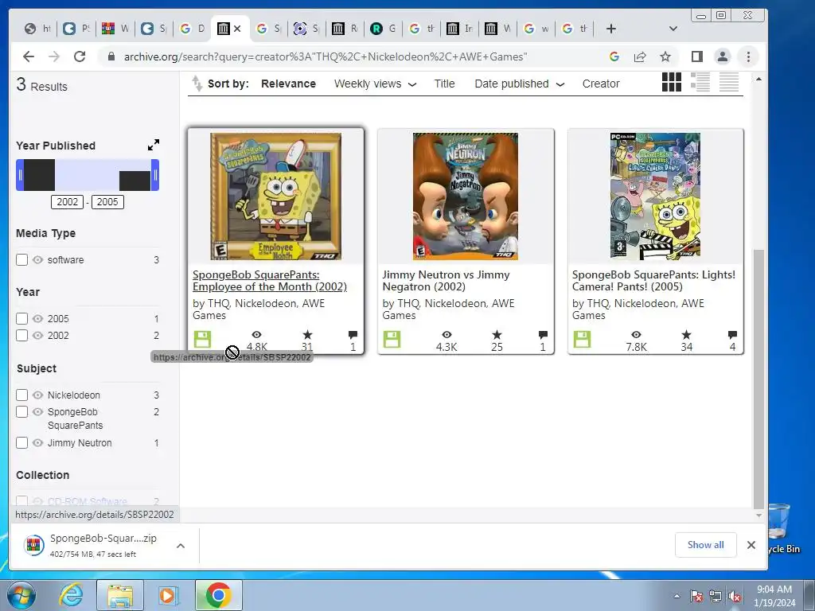This screenshot has height=611, width=815.
Task: Click reviews bubble on Lights Camera Pants card
Action: [732, 335]
